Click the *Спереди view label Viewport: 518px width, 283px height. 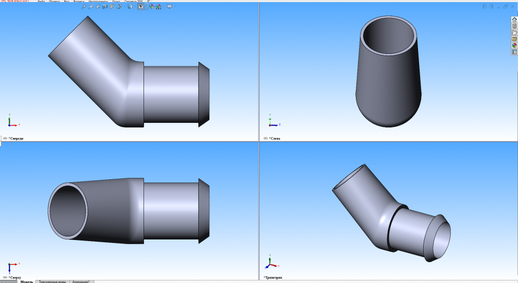[16, 138]
